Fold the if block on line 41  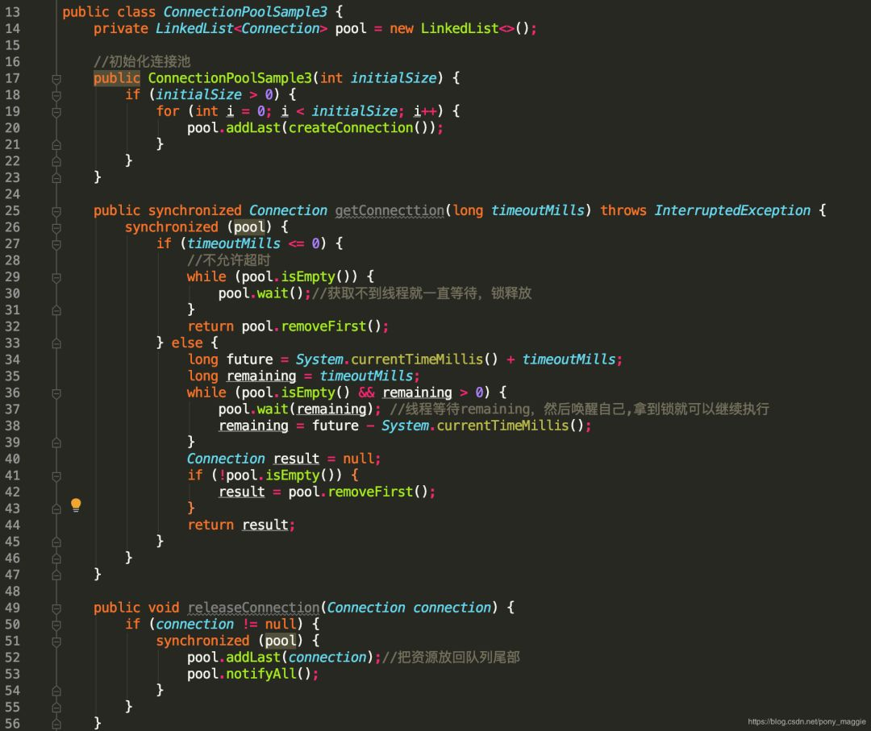click(x=56, y=476)
